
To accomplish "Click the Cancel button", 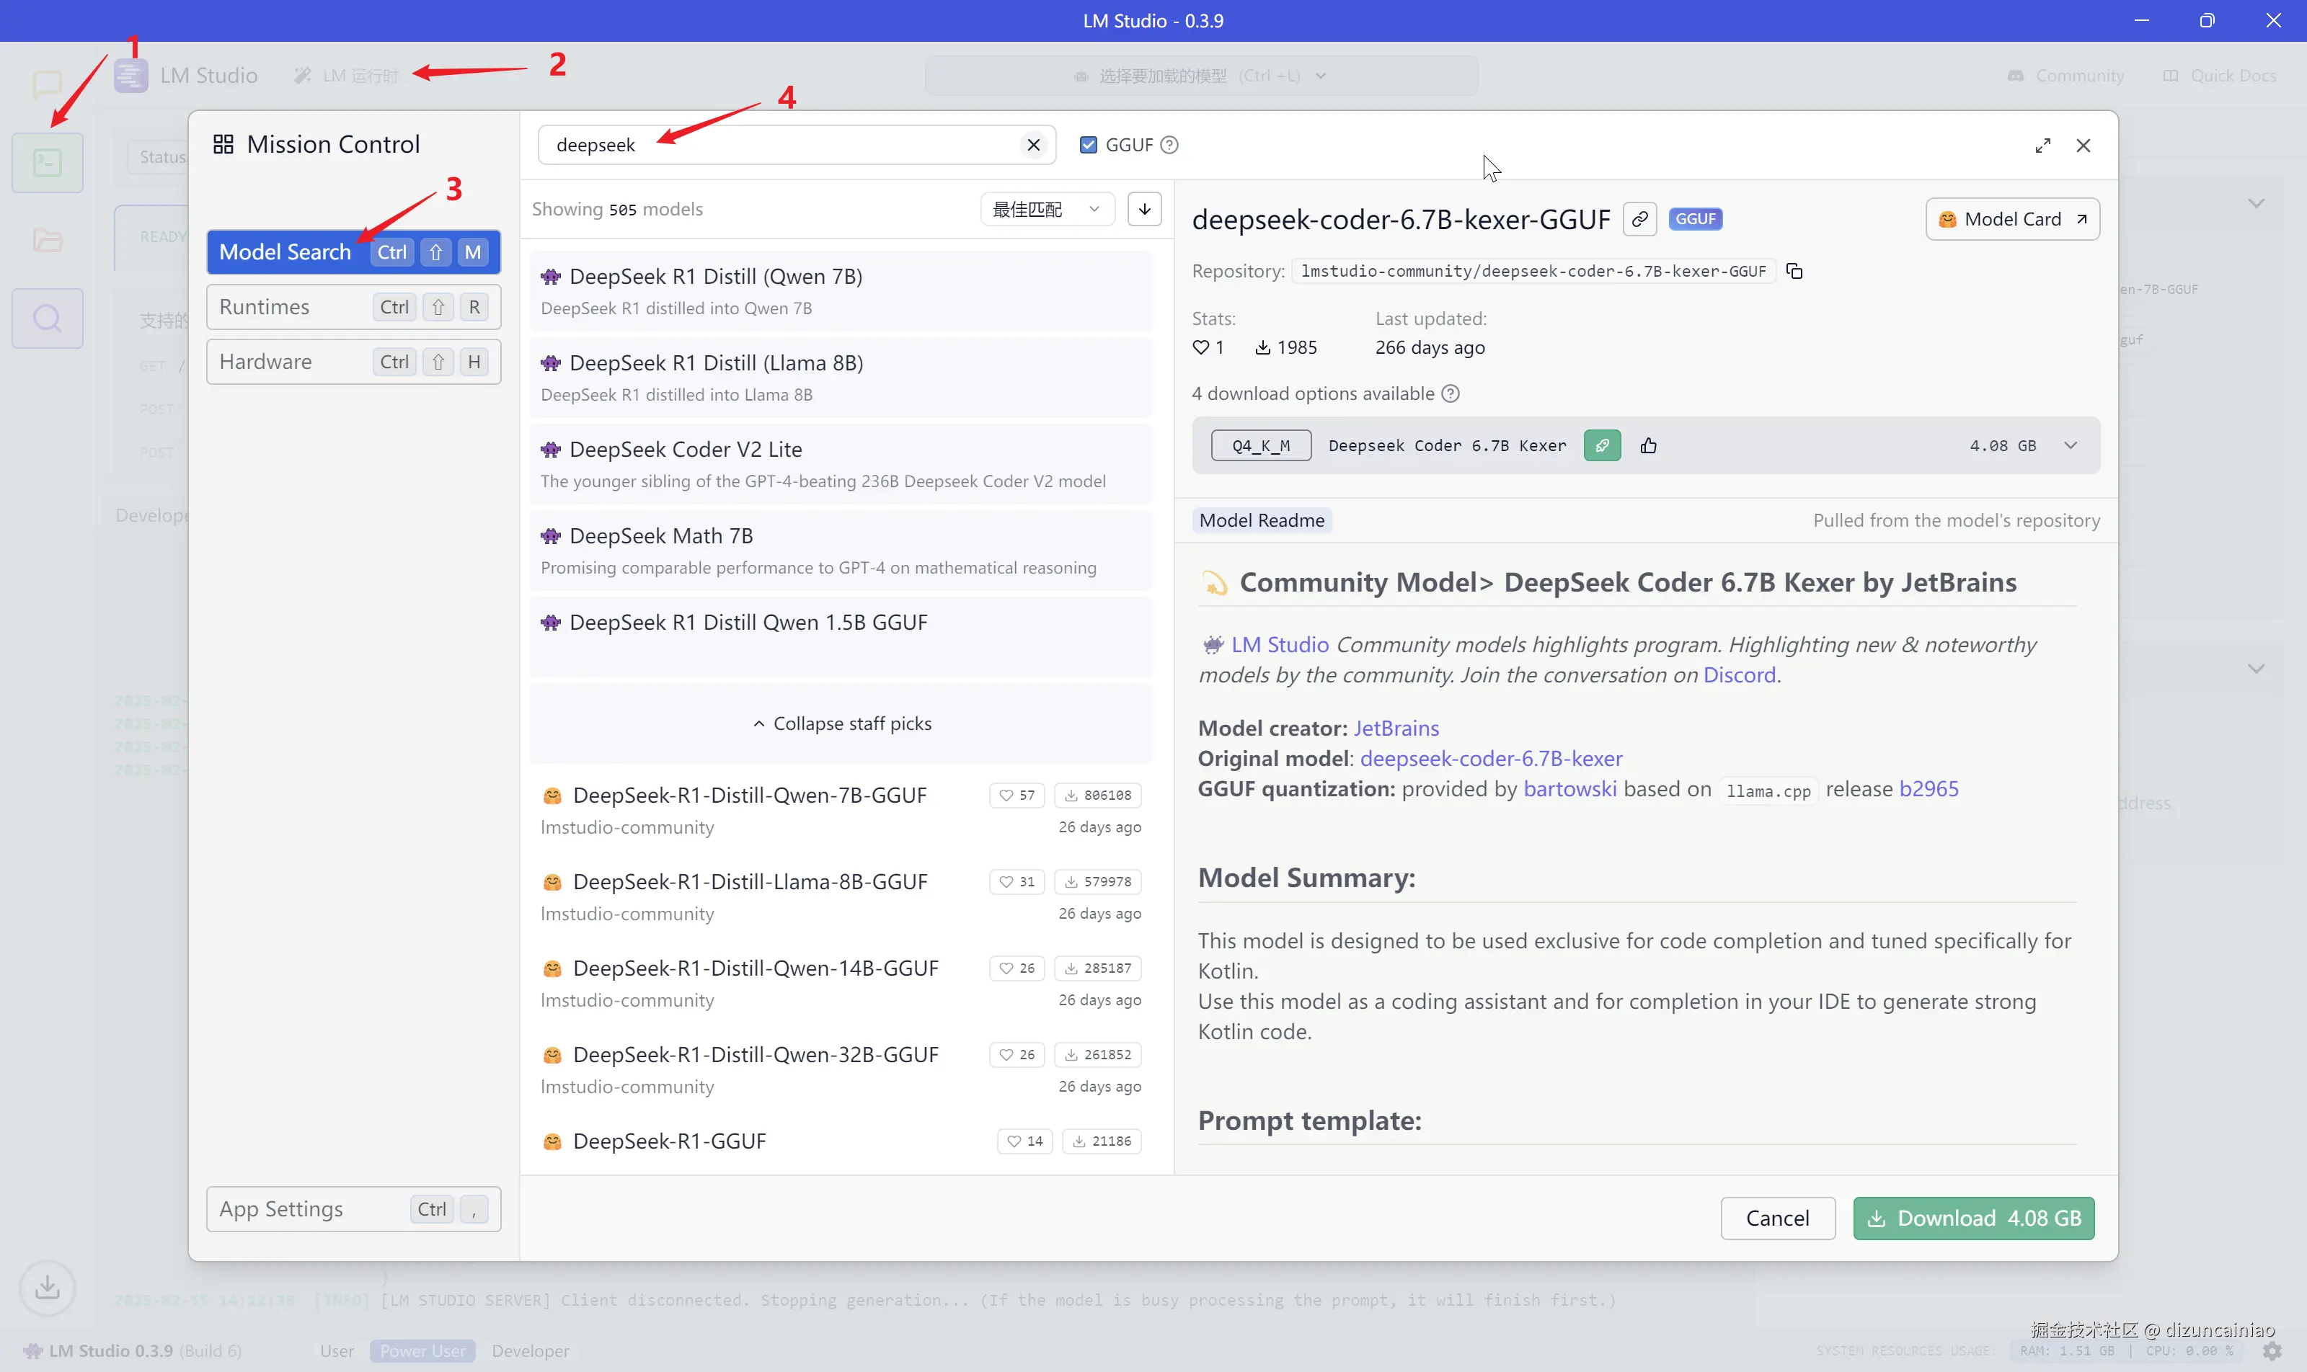I will click(x=1777, y=1219).
